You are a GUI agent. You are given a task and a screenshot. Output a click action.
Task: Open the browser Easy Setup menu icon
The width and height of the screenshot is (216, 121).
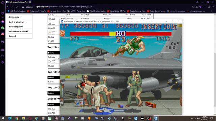213,7
